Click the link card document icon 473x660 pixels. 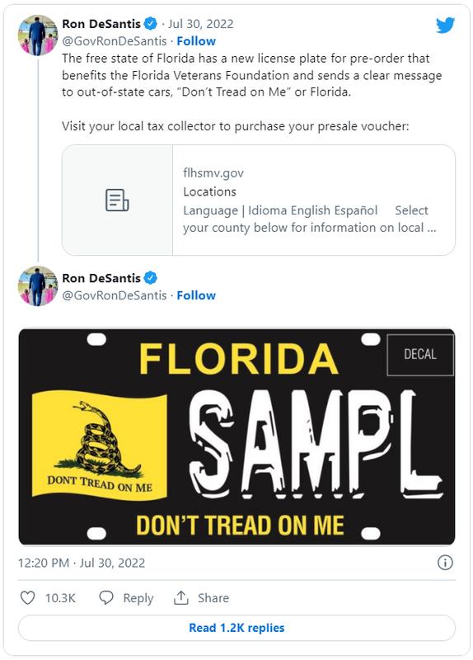[x=117, y=200]
